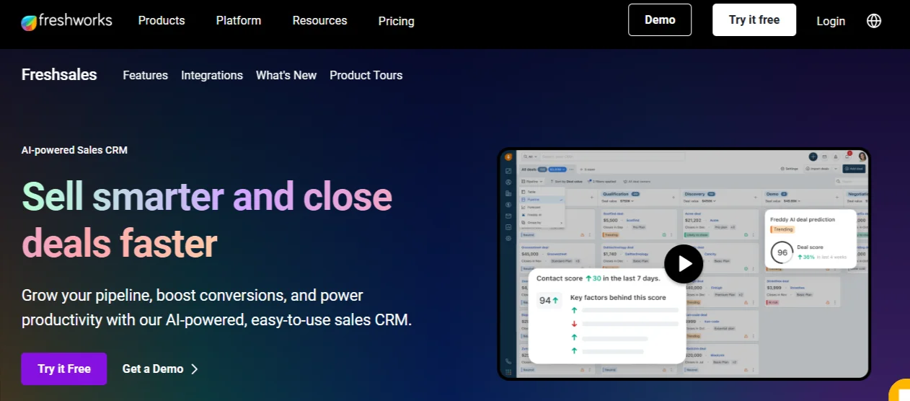
Task: Go to Pricing page
Action: pos(397,21)
